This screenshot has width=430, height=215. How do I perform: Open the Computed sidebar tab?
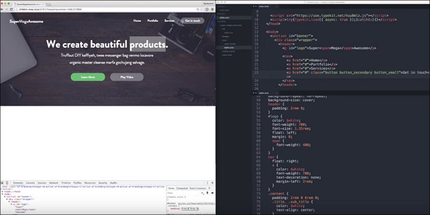[182, 189]
